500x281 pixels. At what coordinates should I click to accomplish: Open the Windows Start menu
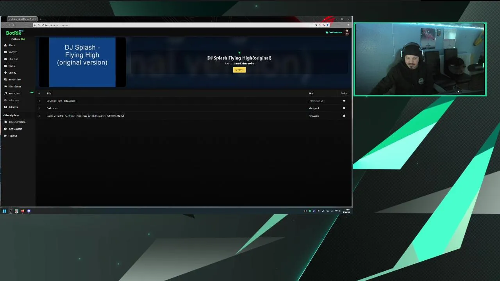(x=4, y=211)
